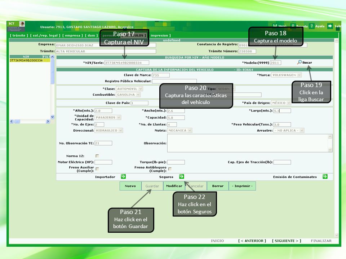Select NIV row 3T73KMS49B2000334 in list

30,60
